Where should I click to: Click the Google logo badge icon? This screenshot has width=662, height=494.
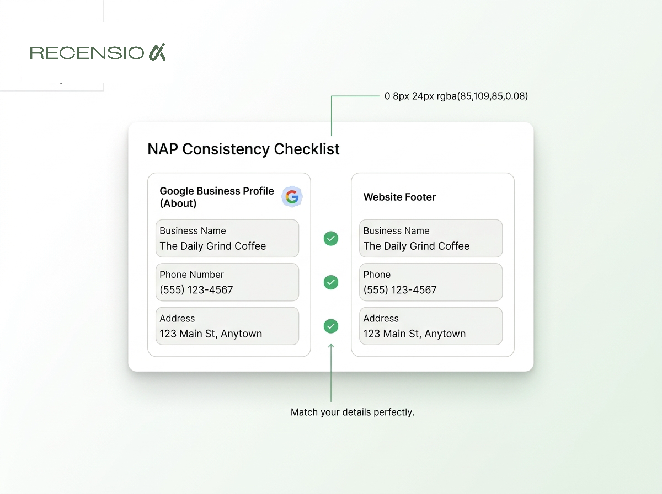point(292,196)
